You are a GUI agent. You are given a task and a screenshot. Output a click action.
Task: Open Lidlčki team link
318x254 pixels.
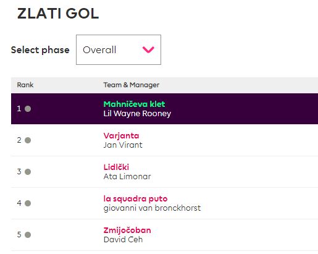[116, 167]
